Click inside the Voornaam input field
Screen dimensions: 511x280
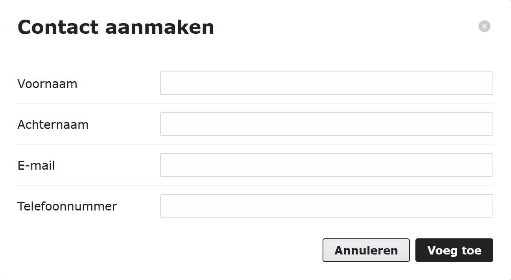point(327,83)
